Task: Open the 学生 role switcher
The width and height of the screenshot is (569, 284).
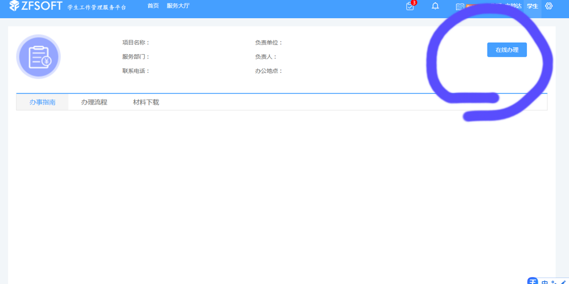Action: click(533, 6)
